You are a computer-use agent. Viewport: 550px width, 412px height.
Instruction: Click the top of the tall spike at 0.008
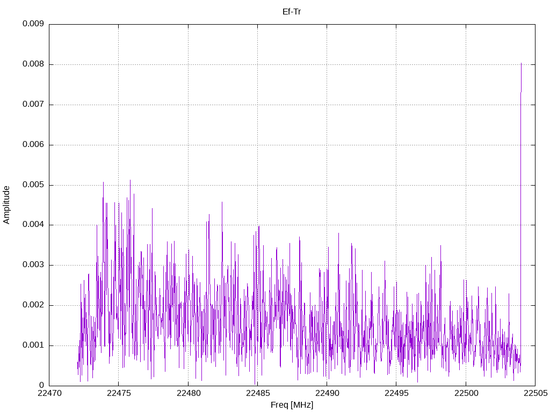point(521,64)
